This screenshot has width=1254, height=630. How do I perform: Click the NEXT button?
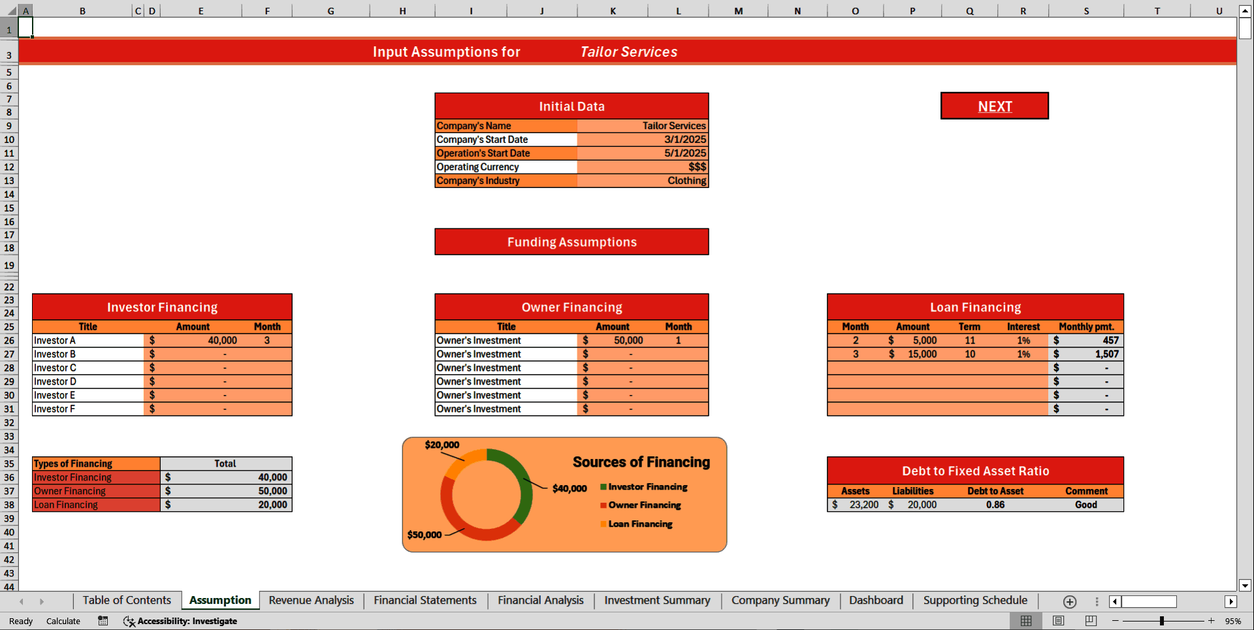tap(994, 106)
